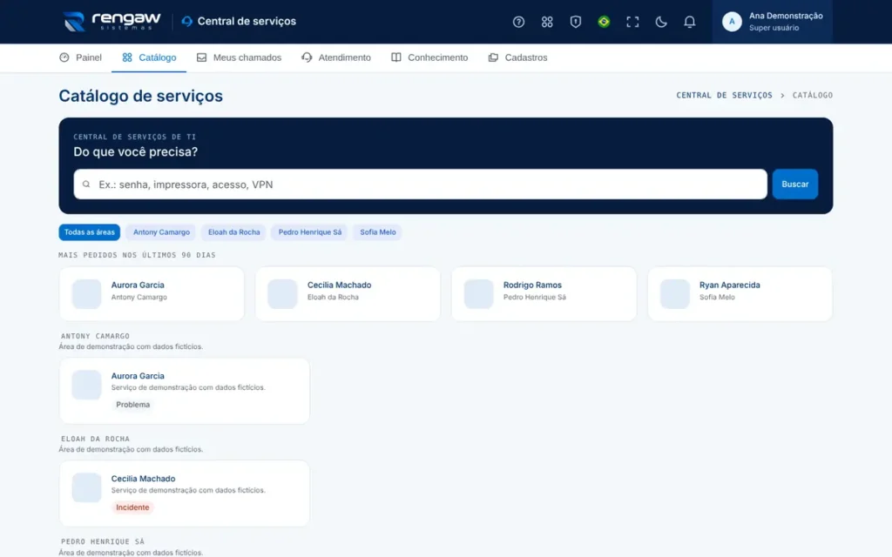
Task: Select the Todas as áreas filter chip
Action: 90,232
